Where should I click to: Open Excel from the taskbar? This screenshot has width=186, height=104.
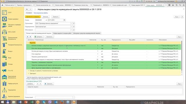tap(32, 102)
